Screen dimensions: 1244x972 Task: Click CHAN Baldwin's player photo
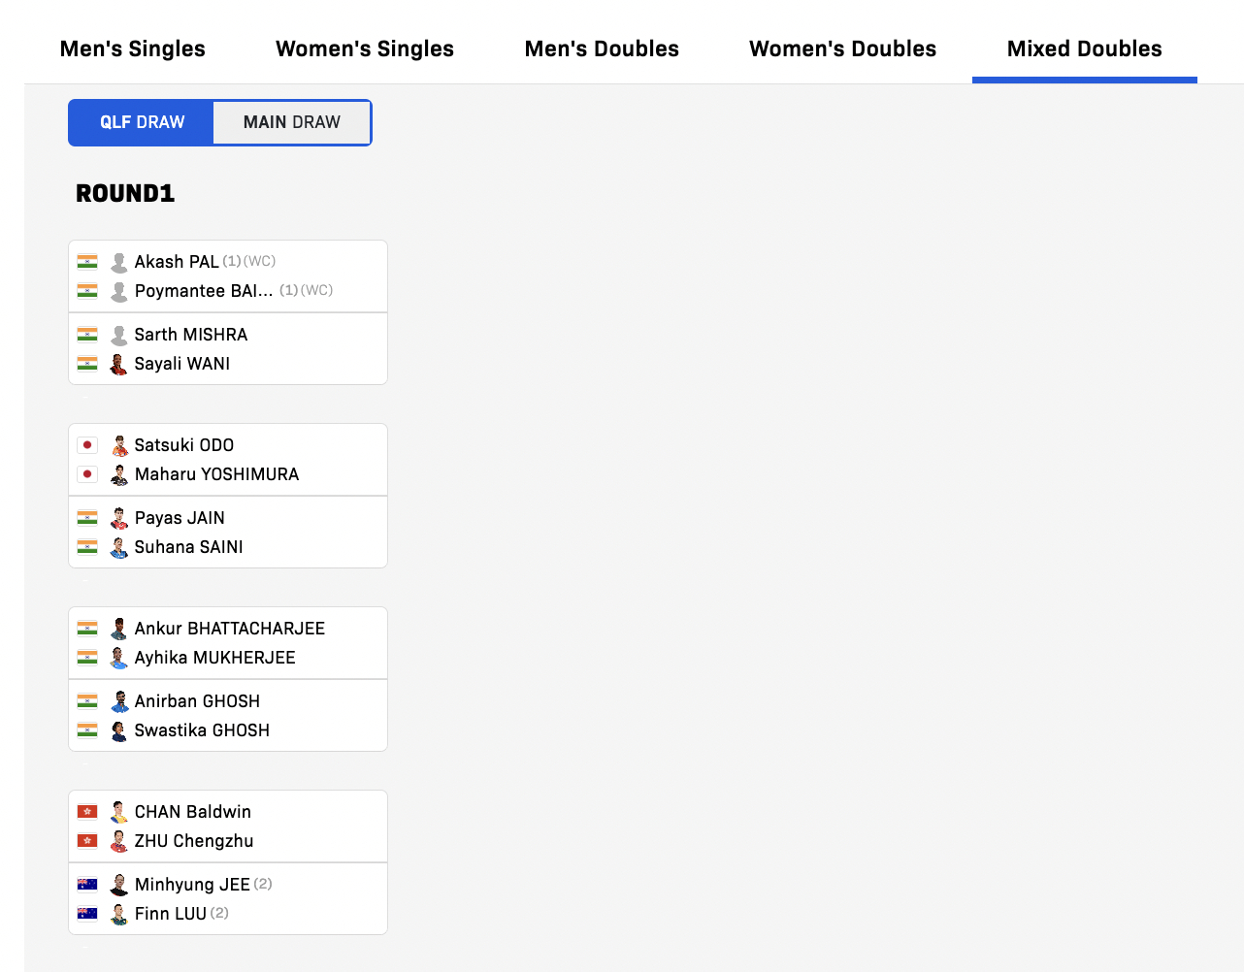tap(119, 812)
